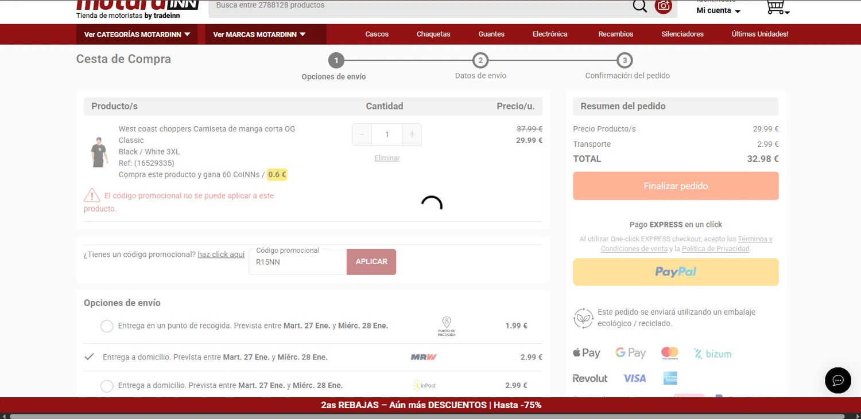Click the promo code warning triangle icon

tap(92, 195)
